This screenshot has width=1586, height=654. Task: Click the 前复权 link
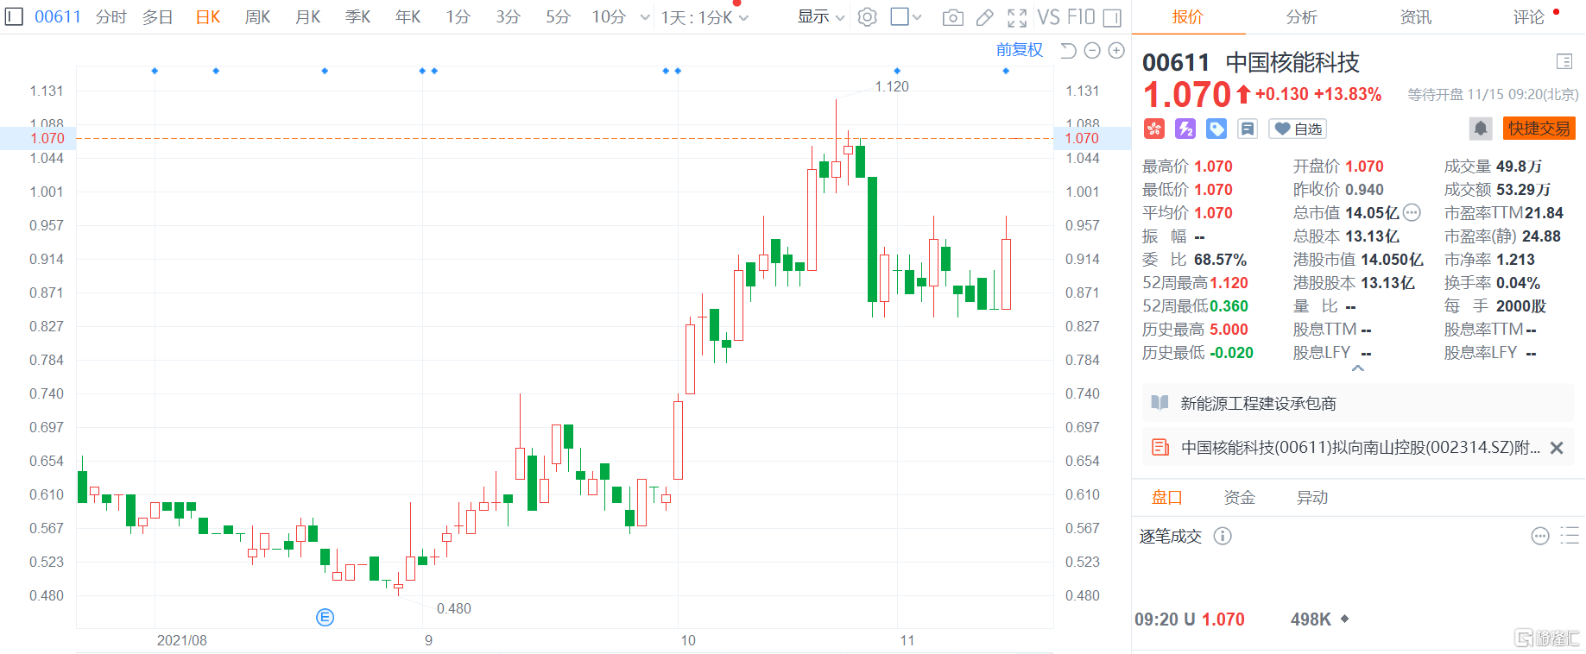[1019, 50]
